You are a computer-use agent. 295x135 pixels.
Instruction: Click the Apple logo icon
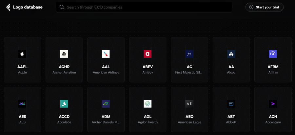click(x=22, y=54)
